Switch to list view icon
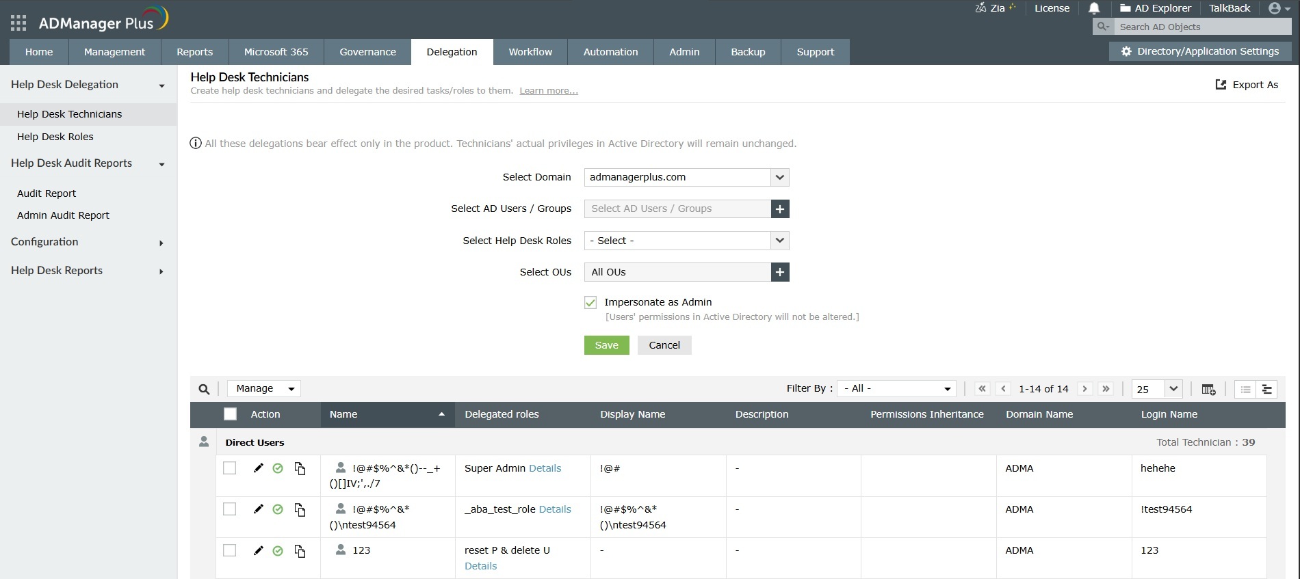Image resolution: width=1300 pixels, height=579 pixels. [1245, 389]
